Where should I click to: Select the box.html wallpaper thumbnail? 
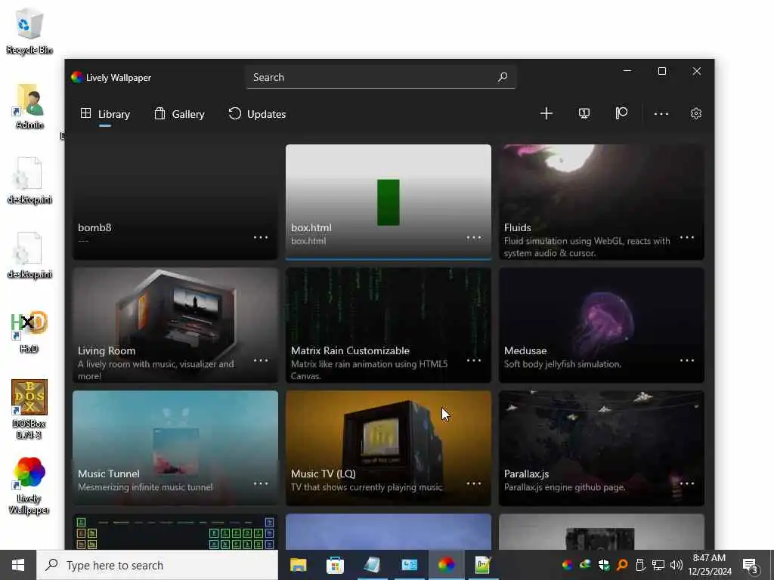389,202
